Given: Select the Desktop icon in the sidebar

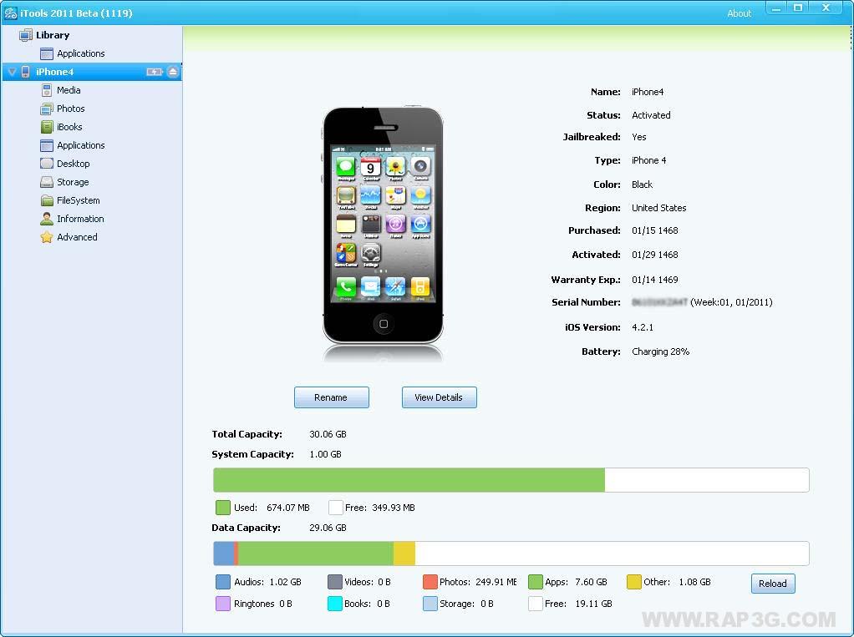Looking at the screenshot, I should point(47,164).
